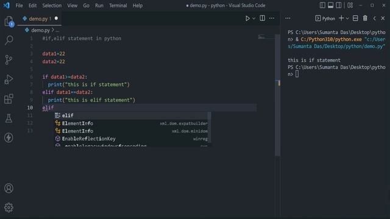
Task: Open the Thunder Client lightning icon
Action: click(9, 137)
